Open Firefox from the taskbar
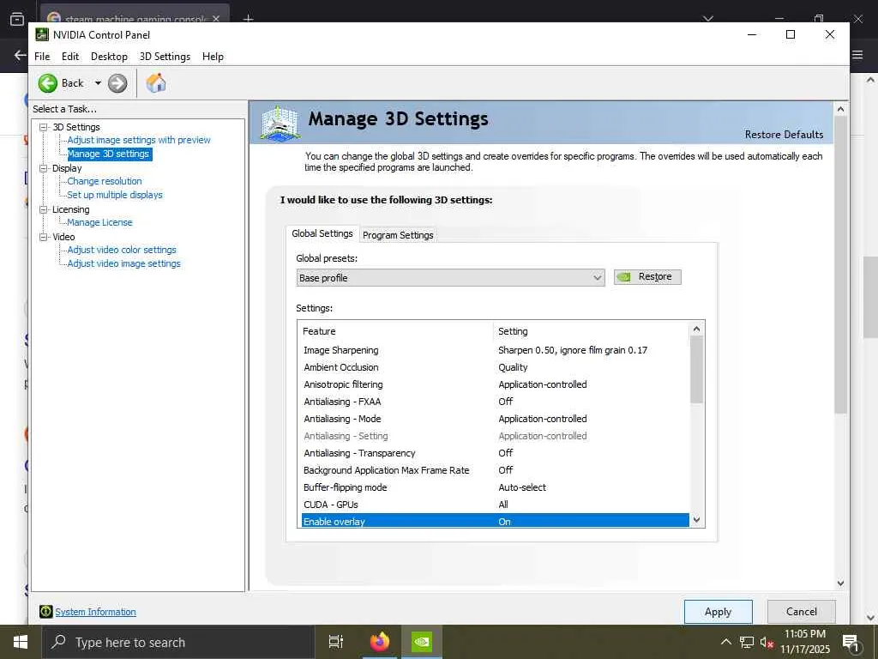Screen dimensions: 878x659 (380, 642)
